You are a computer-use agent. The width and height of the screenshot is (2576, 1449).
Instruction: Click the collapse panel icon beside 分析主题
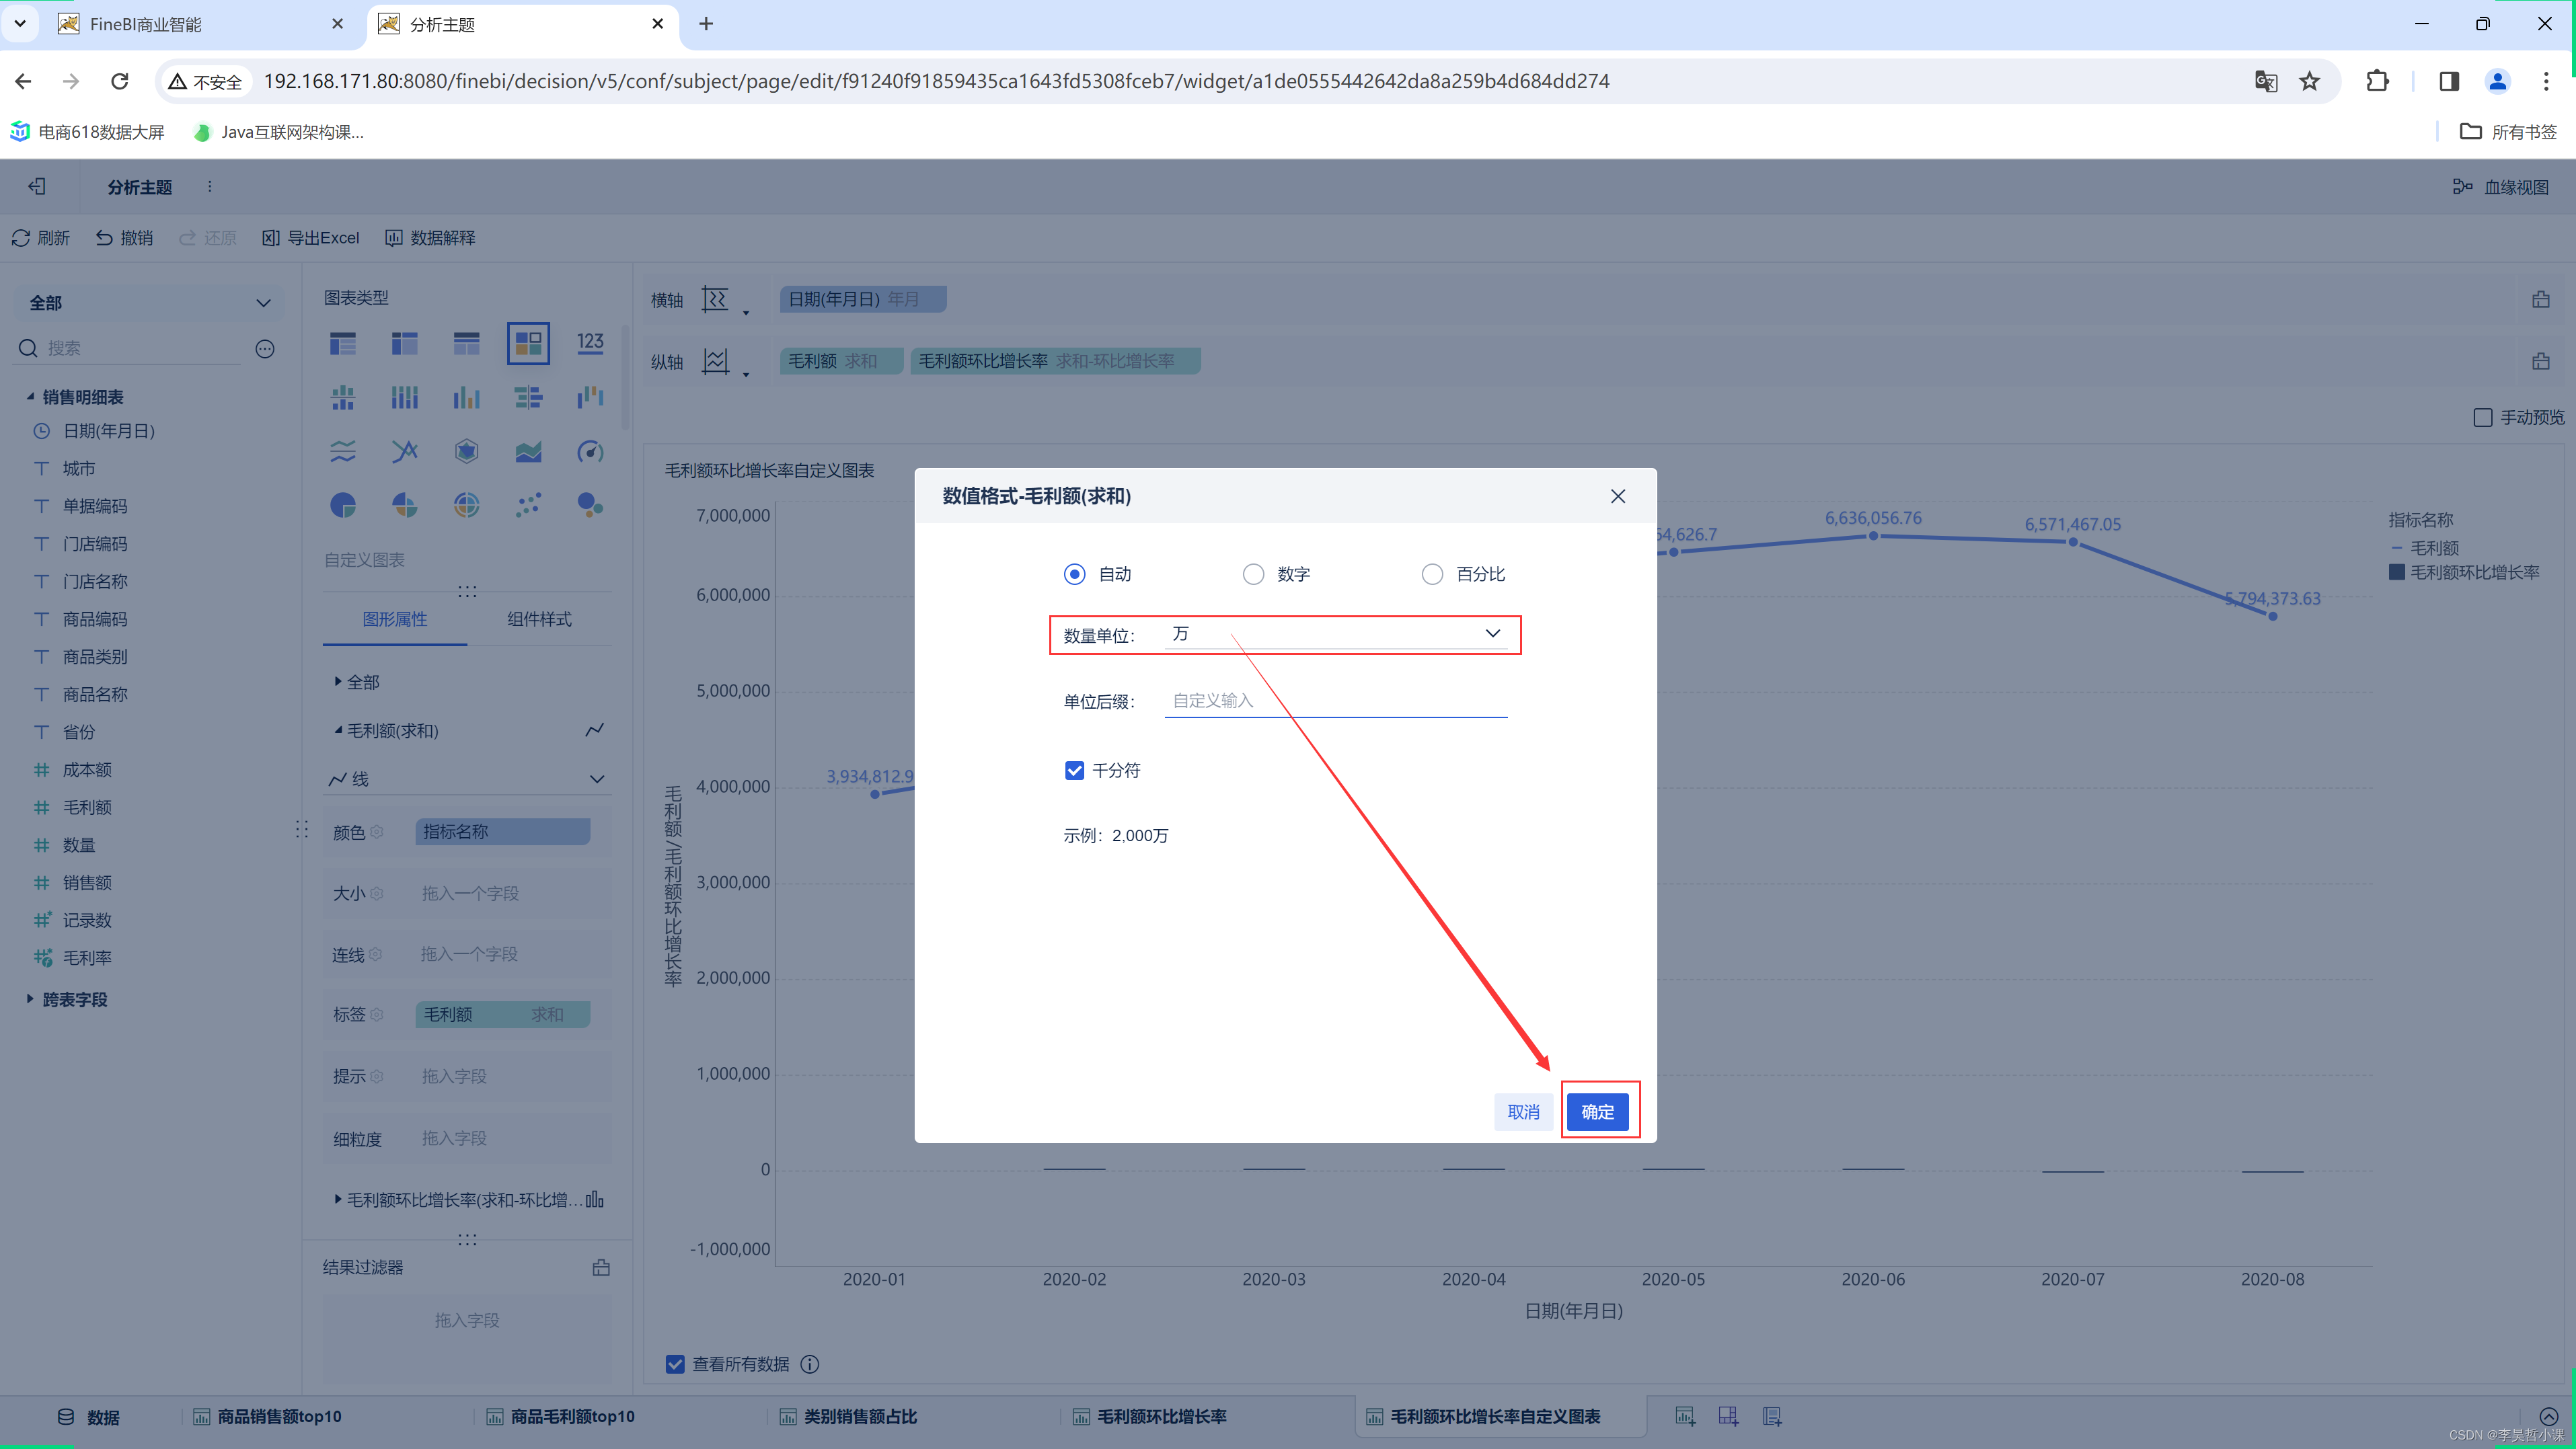pos(37,187)
